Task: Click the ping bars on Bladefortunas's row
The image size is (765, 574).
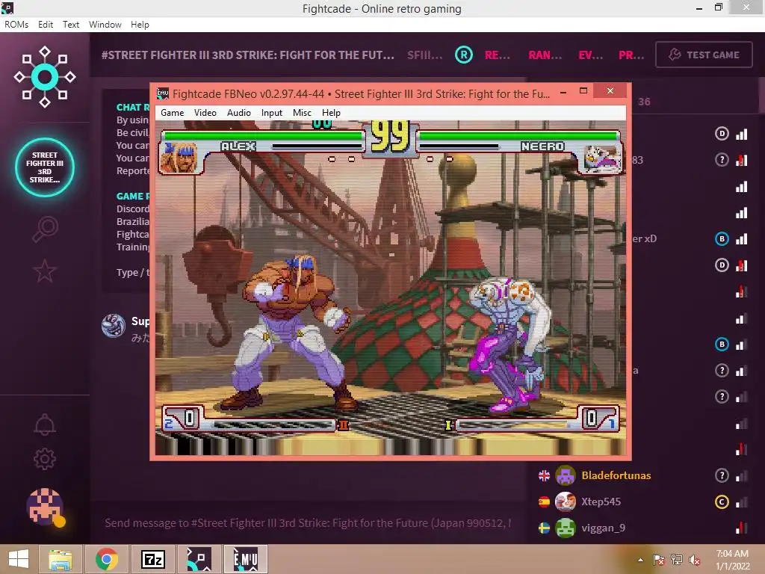Action: [742, 475]
